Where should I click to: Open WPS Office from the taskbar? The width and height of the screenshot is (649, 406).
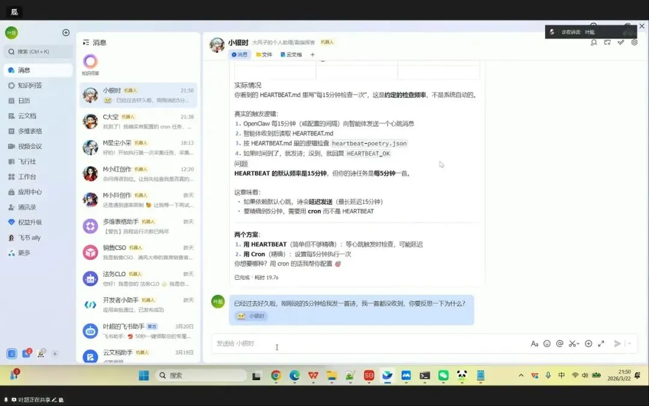[313, 376]
